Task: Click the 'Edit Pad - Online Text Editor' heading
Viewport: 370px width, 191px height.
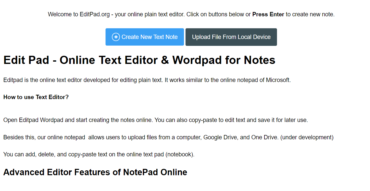Action: pyautogui.click(x=139, y=60)
